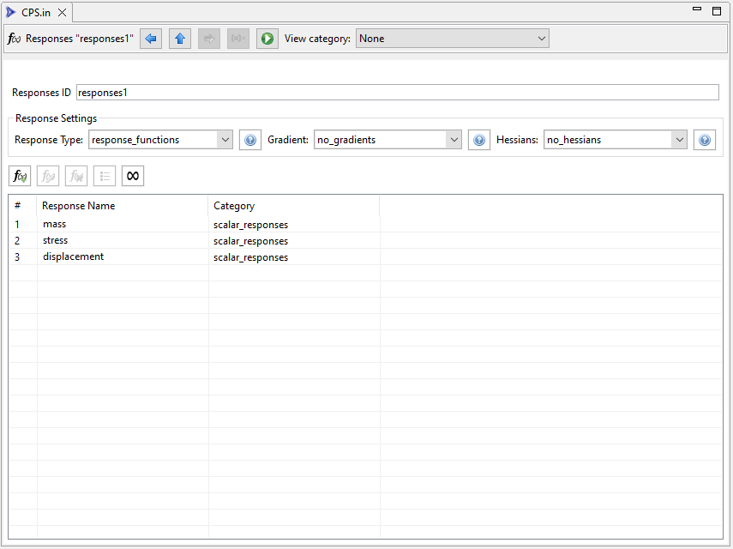
Task: Open help for Response Type
Action: (250, 140)
